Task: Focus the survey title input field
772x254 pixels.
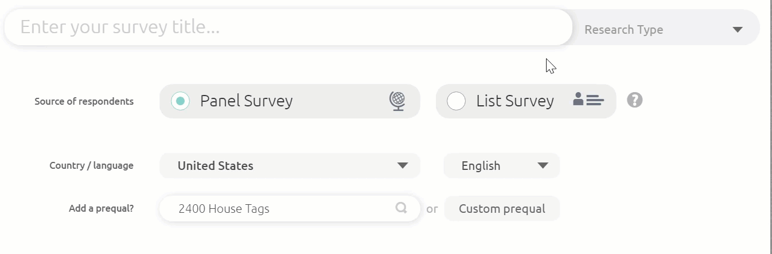Action: click(x=287, y=27)
